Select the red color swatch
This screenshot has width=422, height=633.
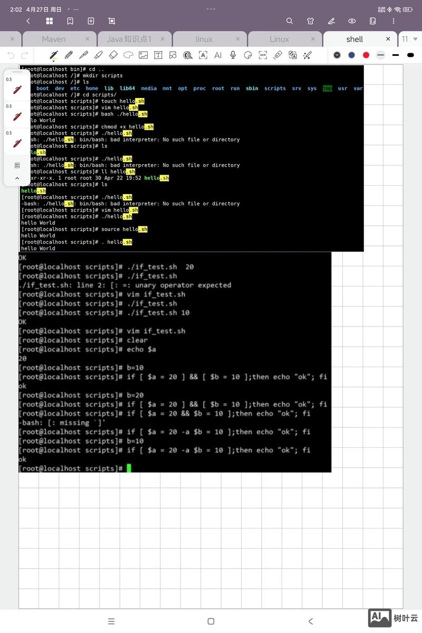click(366, 55)
